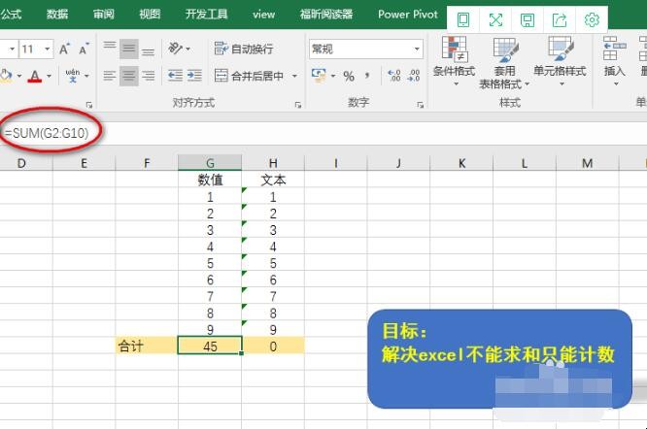
Task: Switch to the 数据 ribbon tab
Action: coord(57,15)
